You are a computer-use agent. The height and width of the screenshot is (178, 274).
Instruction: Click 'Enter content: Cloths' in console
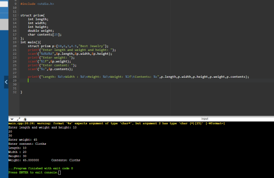pyautogui.click(x=27, y=144)
